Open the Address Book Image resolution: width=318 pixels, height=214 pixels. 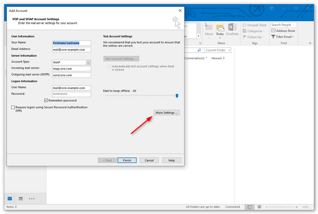283,31
